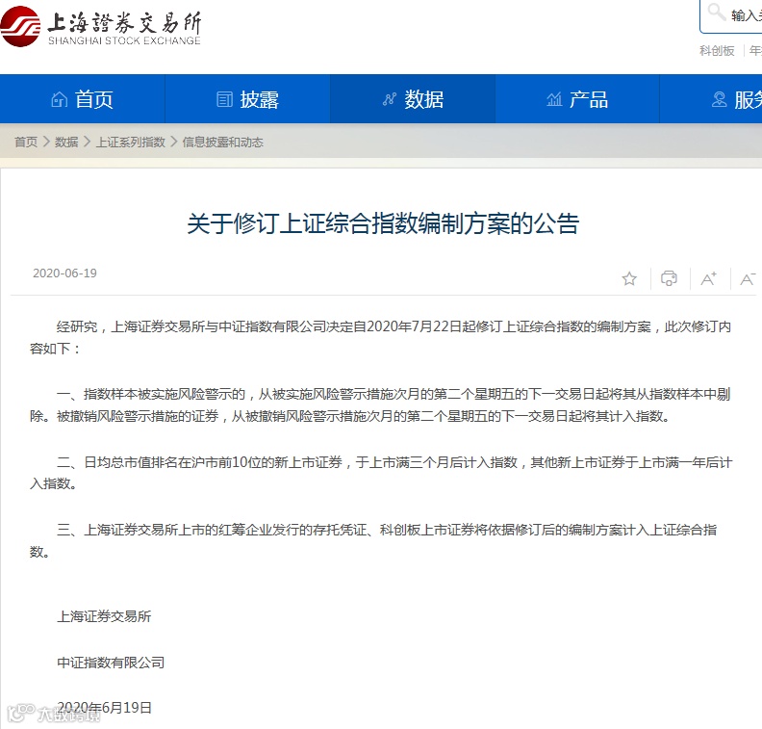Go to 信息披露和动态 in the breadcrumb

222,142
